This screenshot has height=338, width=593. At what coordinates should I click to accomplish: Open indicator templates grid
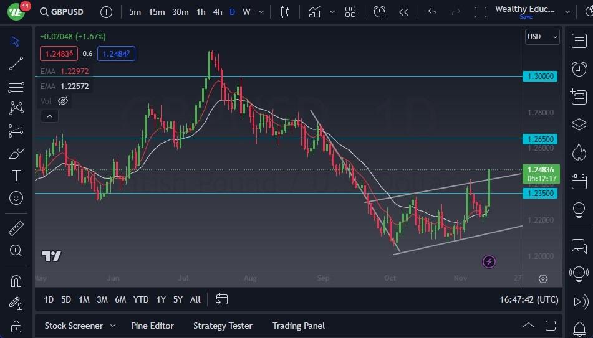tap(350, 12)
